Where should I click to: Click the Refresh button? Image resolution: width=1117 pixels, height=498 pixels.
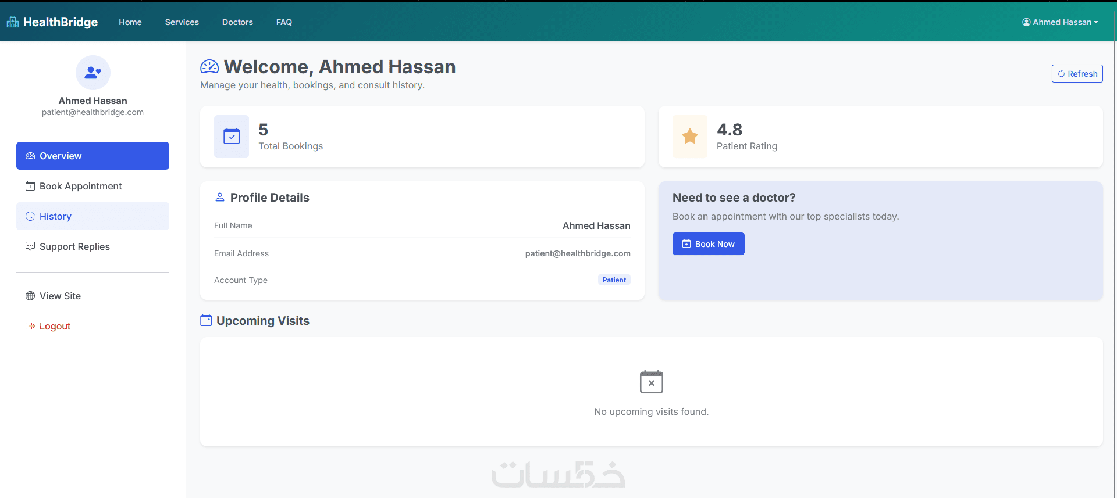click(x=1077, y=74)
